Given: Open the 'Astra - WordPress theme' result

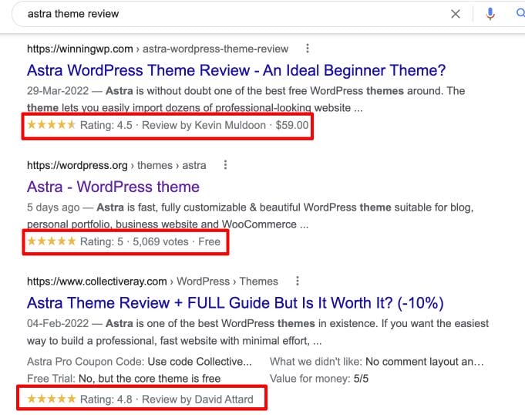Looking at the screenshot, I should click(x=113, y=187).
